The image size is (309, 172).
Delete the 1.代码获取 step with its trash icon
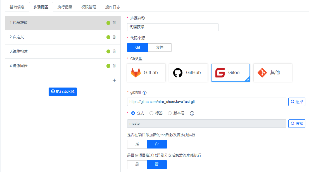[x=114, y=23]
